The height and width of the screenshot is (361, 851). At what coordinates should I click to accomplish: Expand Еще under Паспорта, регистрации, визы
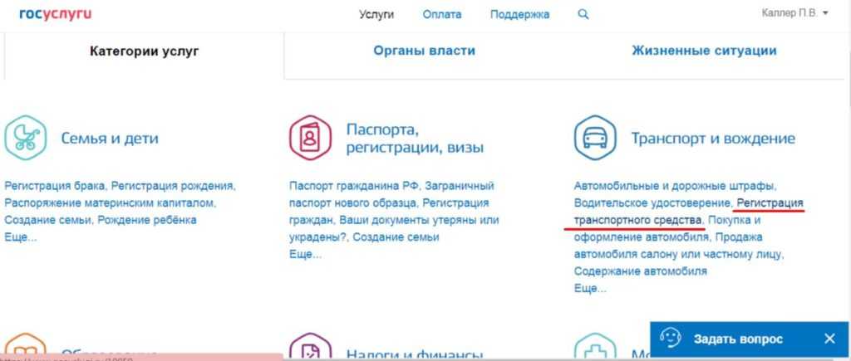click(306, 255)
